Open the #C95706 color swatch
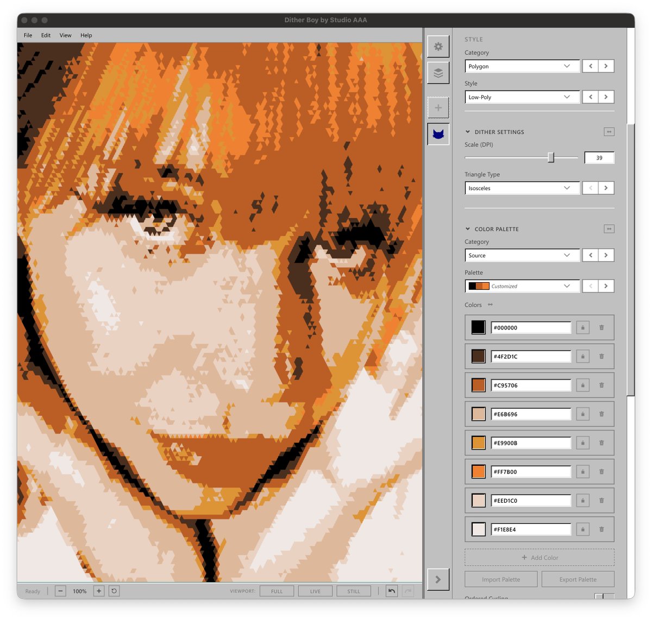The width and height of the screenshot is (652, 620). [478, 385]
